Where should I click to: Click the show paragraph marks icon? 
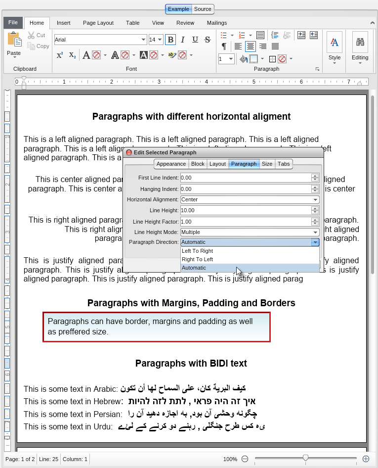click(224, 47)
